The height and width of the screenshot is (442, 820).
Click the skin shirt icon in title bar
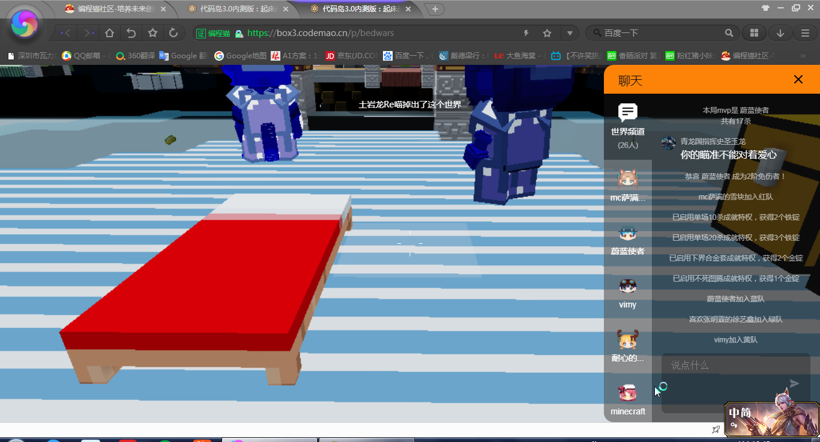click(x=765, y=8)
